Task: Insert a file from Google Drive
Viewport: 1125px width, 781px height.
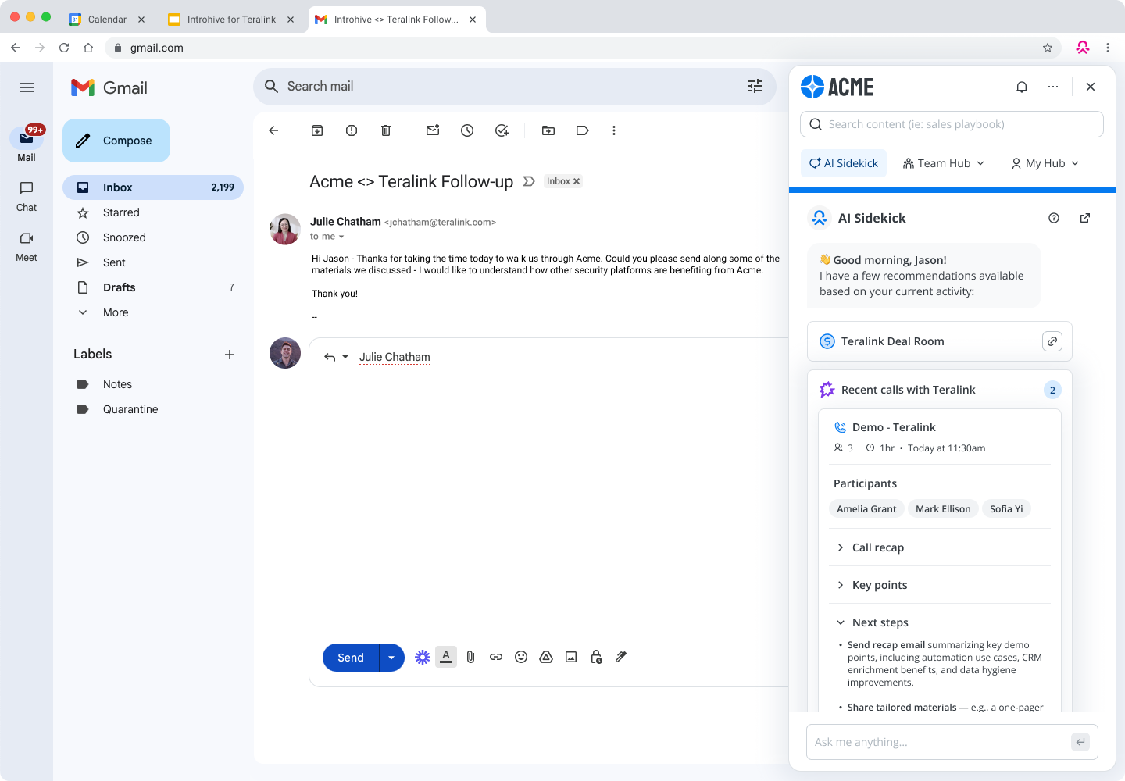Action: pyautogui.click(x=546, y=658)
